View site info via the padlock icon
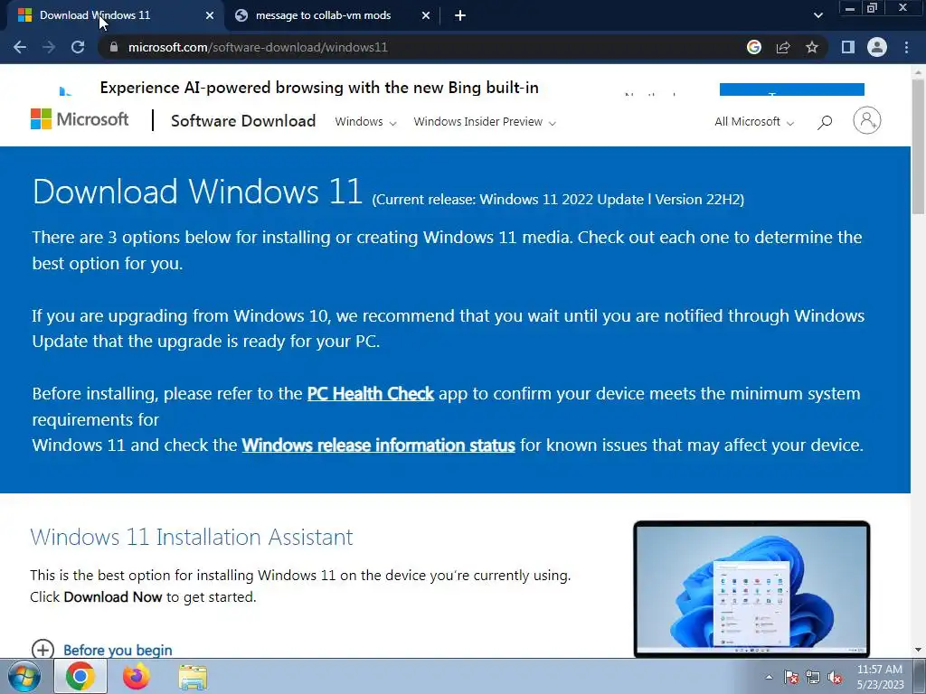 click(113, 47)
